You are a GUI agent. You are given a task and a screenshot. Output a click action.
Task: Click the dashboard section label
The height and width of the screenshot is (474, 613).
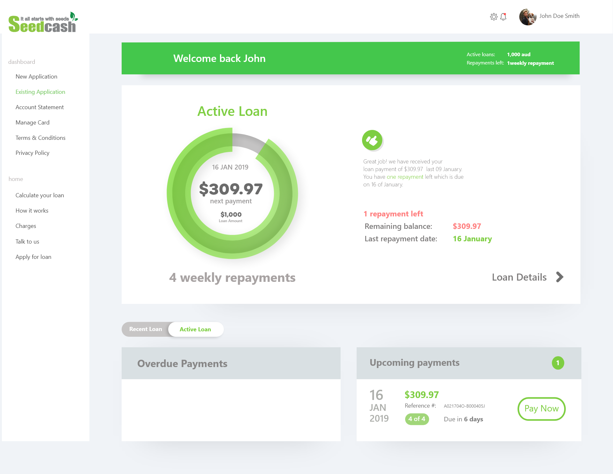pyautogui.click(x=22, y=62)
